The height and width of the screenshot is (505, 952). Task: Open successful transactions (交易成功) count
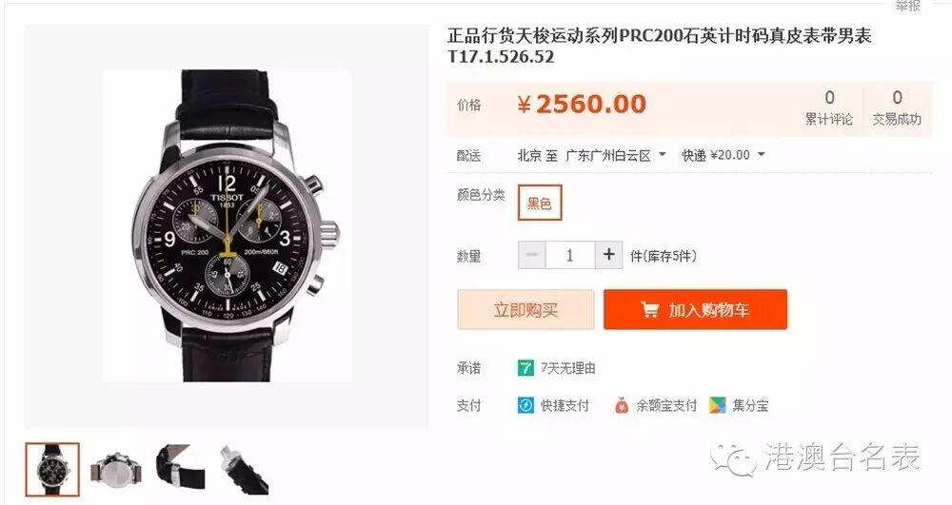897,107
